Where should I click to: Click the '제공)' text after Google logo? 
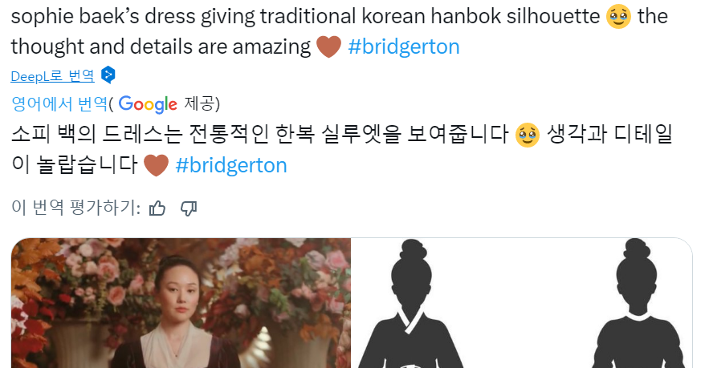(202, 104)
